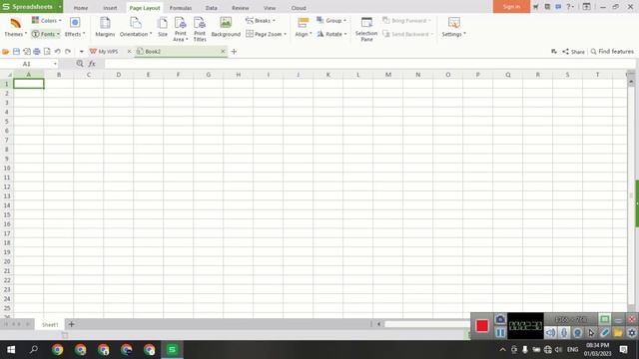Open the Formulas ribbon tab
The height and width of the screenshot is (359, 639).
181,8
